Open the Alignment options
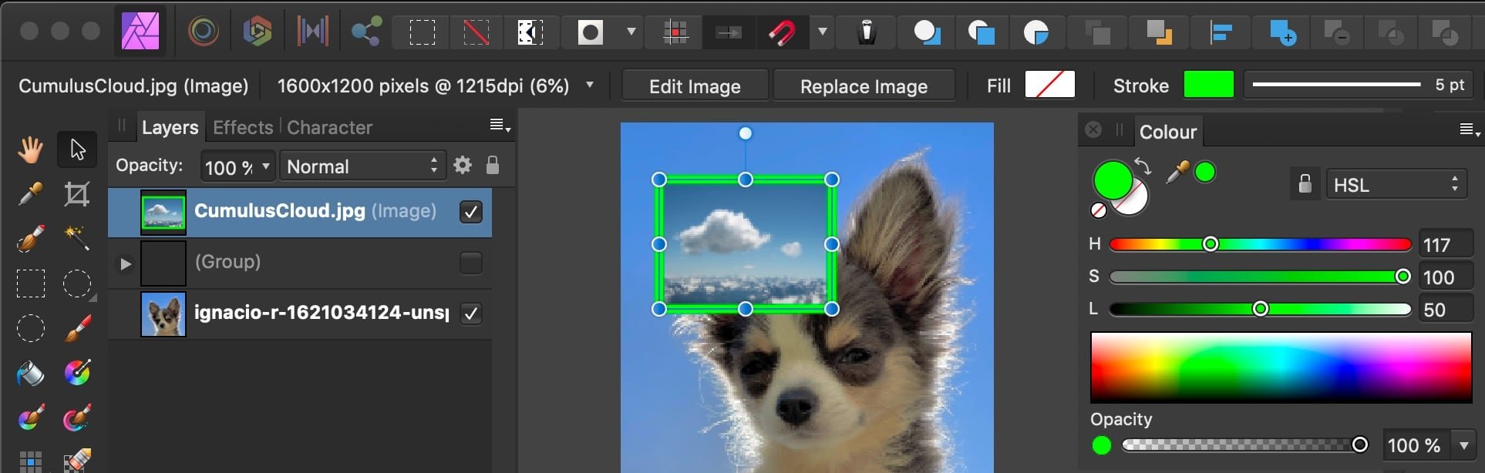Image resolution: width=1485 pixels, height=473 pixels. pyautogui.click(x=1221, y=32)
